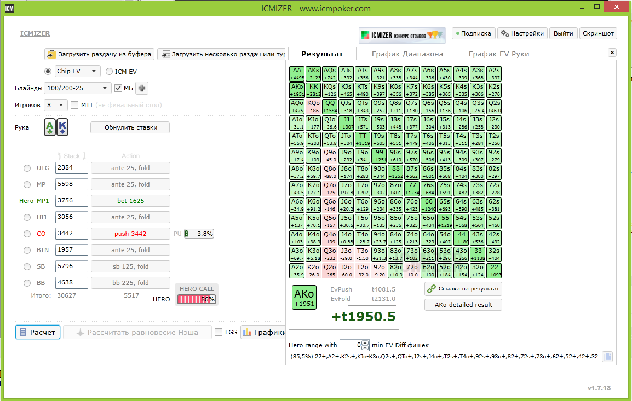Click the Скриншот button

(x=598, y=33)
